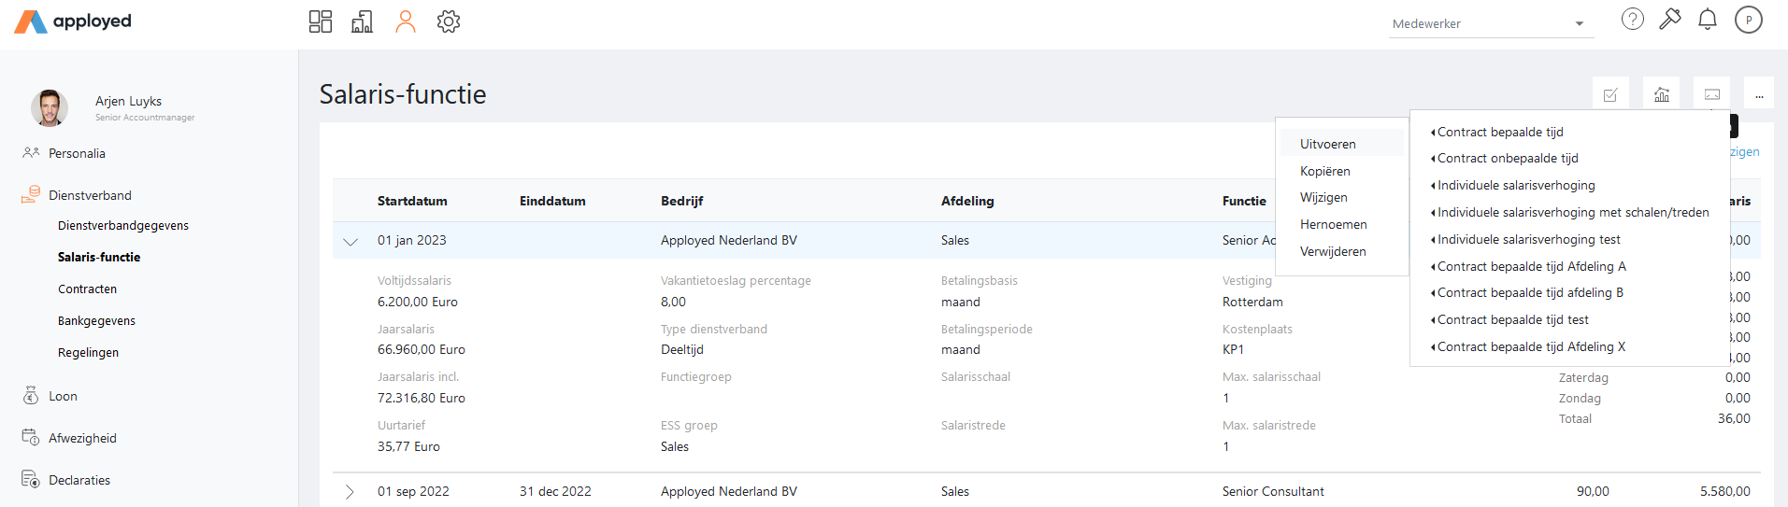Click the pin tools icon

1670,19
